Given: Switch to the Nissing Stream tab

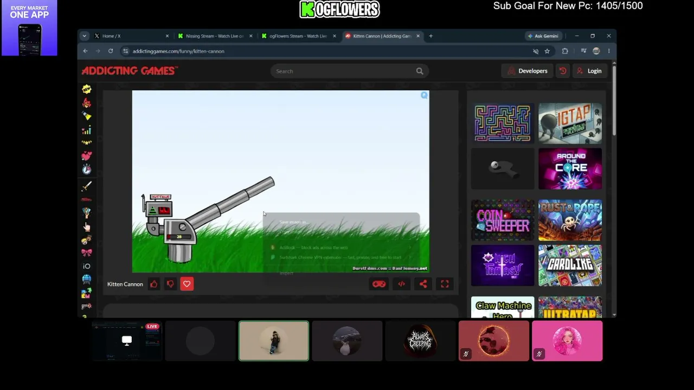Looking at the screenshot, I should pyautogui.click(x=215, y=36).
